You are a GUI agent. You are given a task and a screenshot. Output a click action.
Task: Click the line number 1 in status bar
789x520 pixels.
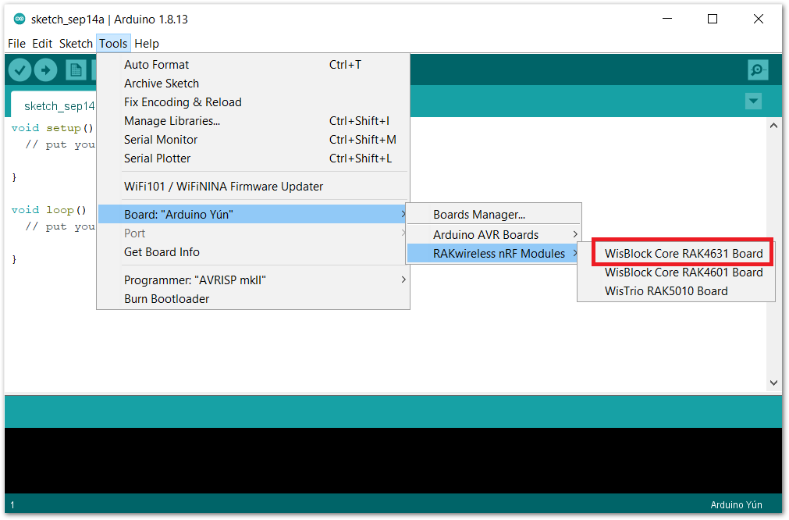pos(12,505)
